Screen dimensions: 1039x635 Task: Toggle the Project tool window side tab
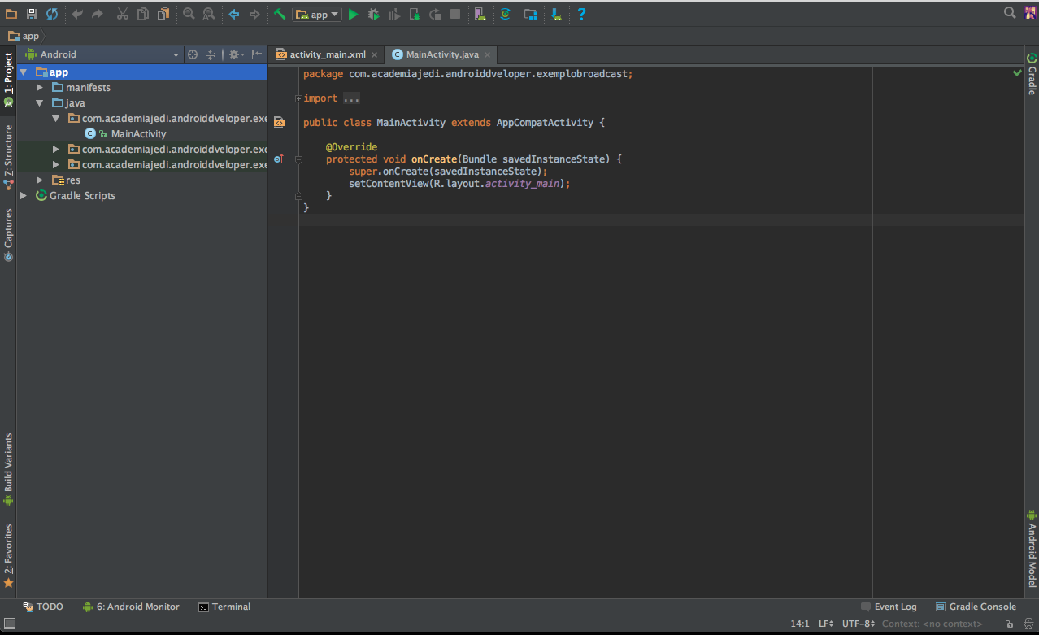[8, 74]
